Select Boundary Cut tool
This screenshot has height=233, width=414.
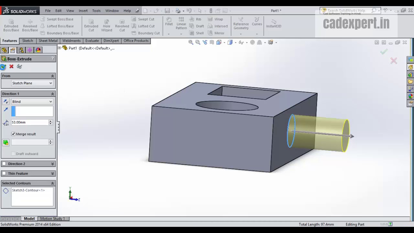pyautogui.click(x=146, y=33)
